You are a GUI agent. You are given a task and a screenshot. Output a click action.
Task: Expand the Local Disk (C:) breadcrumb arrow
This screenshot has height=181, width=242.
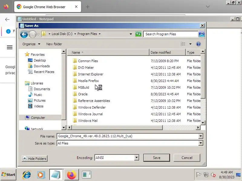tap(75, 34)
